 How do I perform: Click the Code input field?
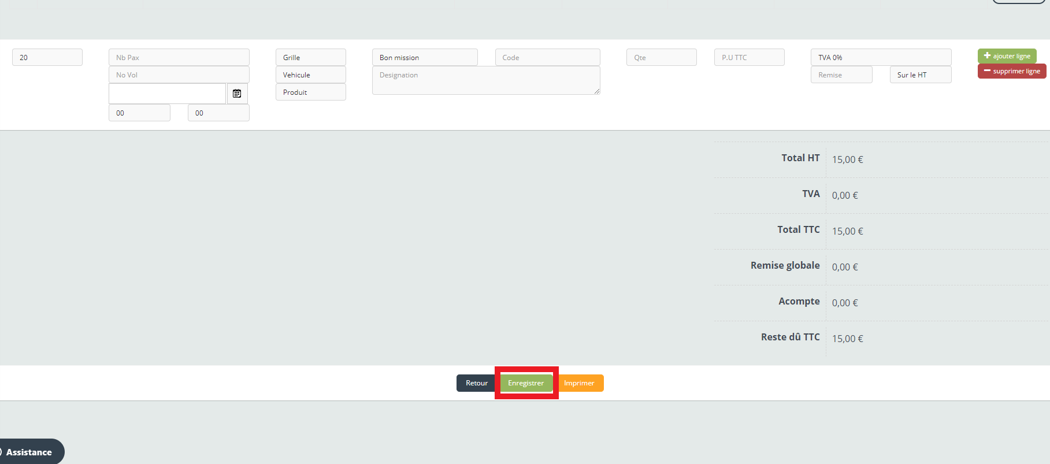tap(547, 58)
